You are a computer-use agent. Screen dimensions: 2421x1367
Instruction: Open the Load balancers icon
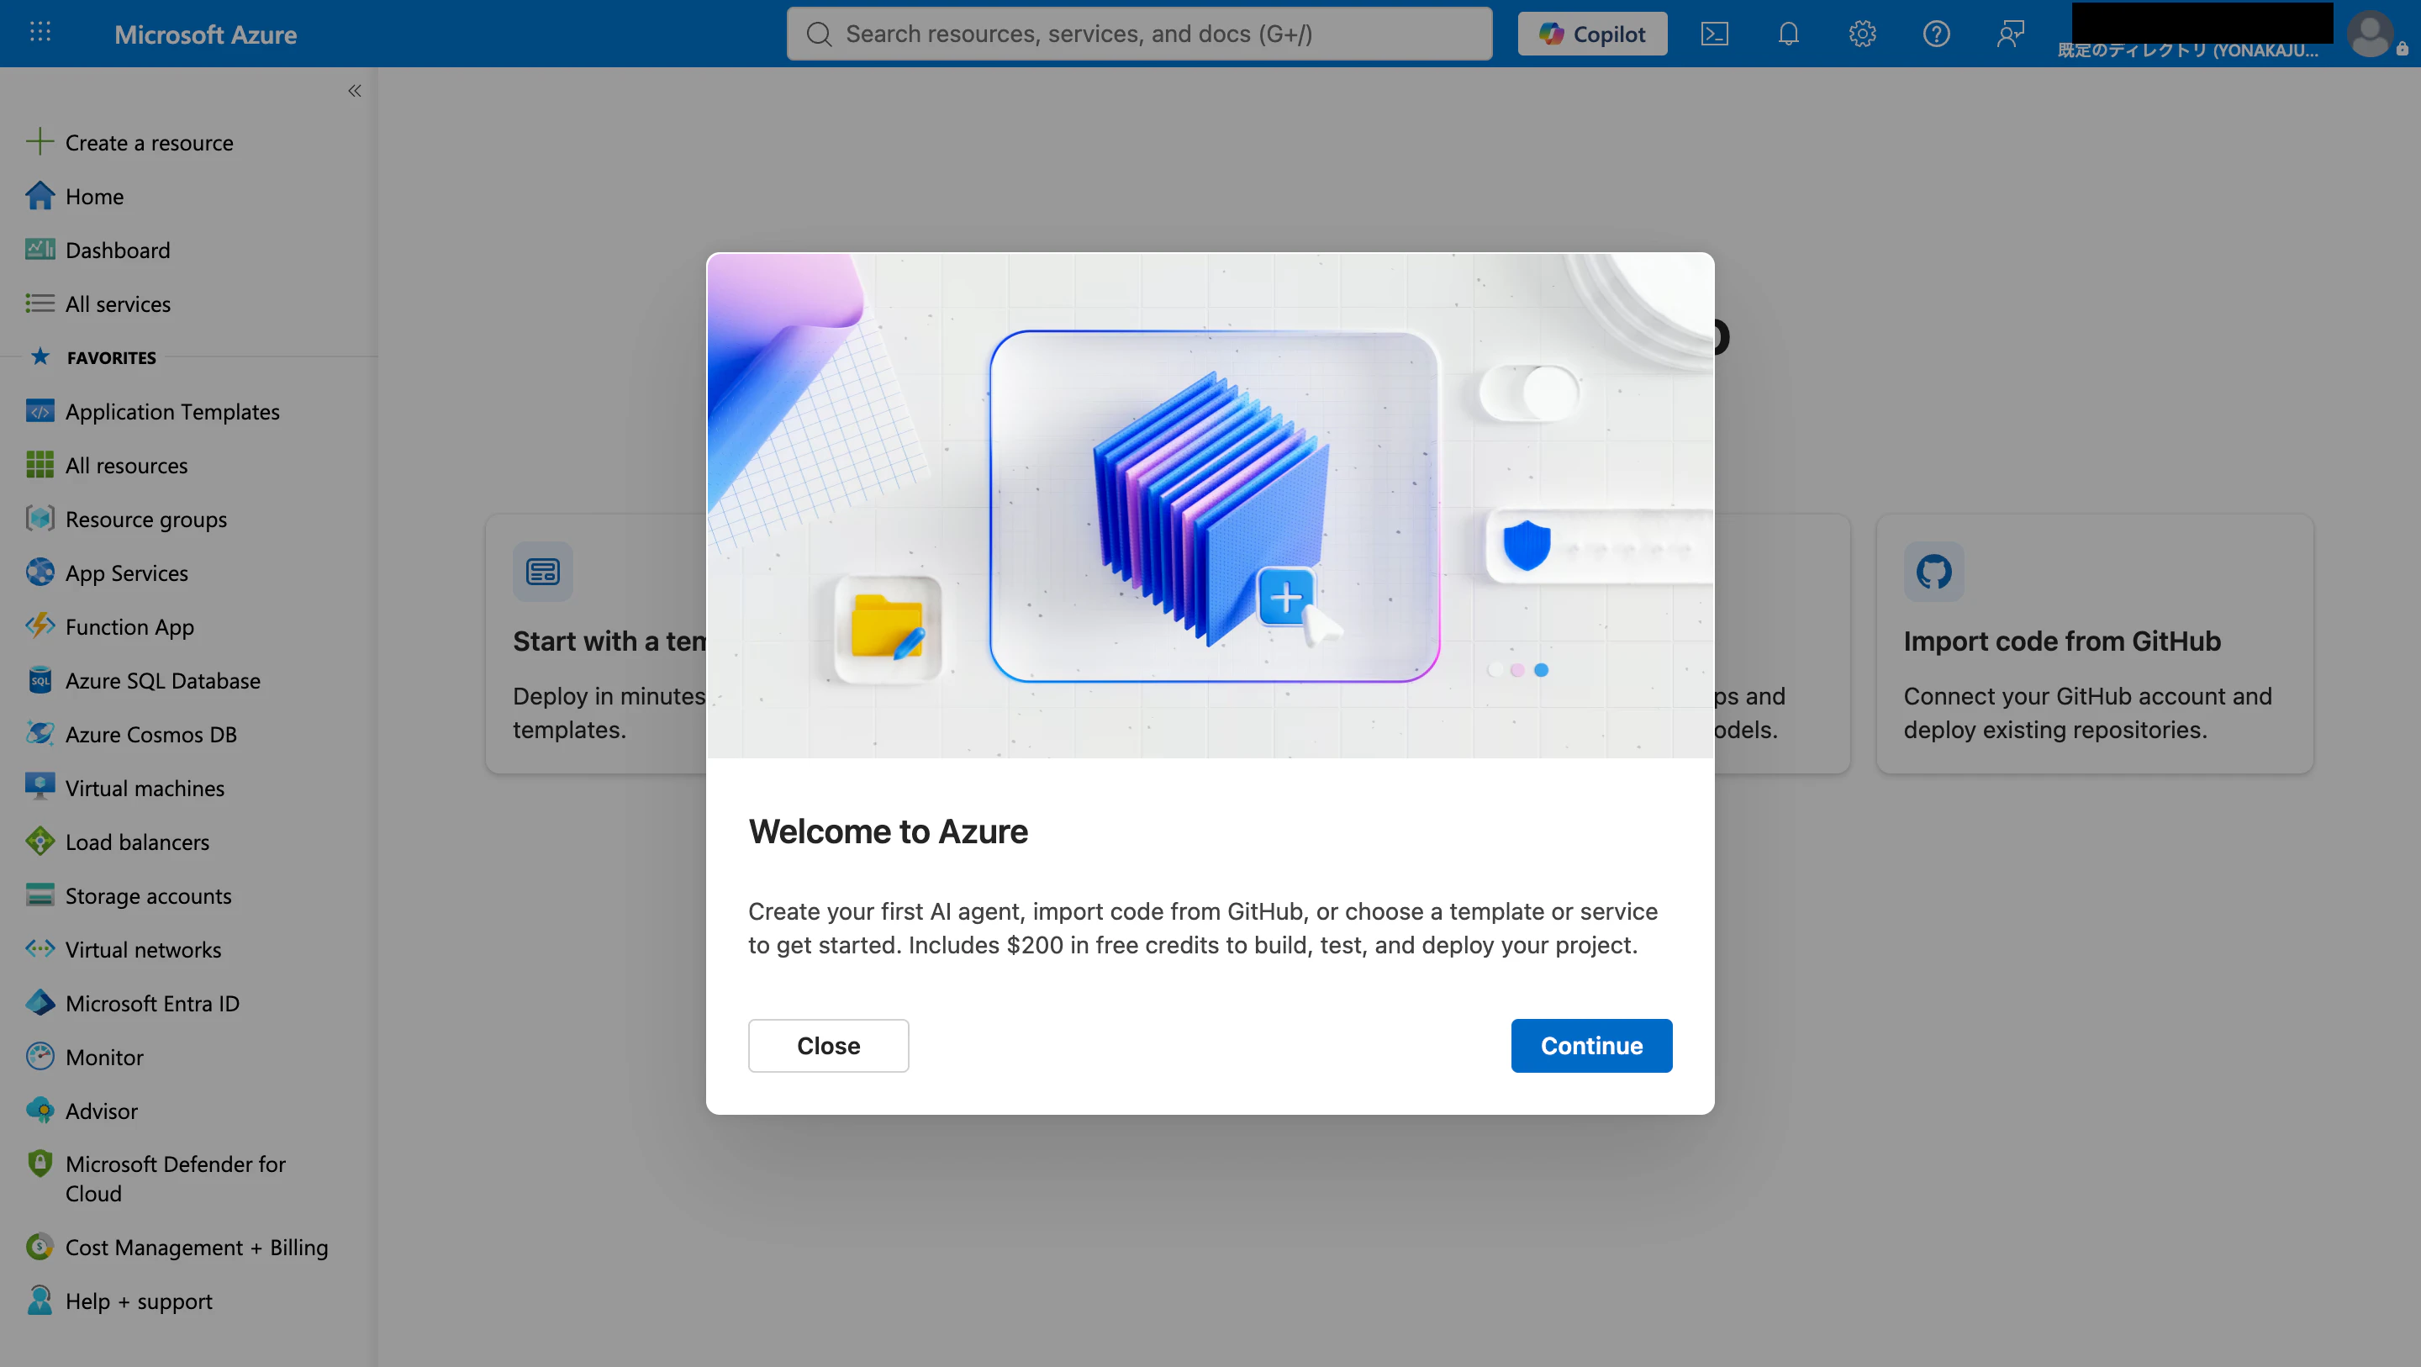pyautogui.click(x=40, y=841)
